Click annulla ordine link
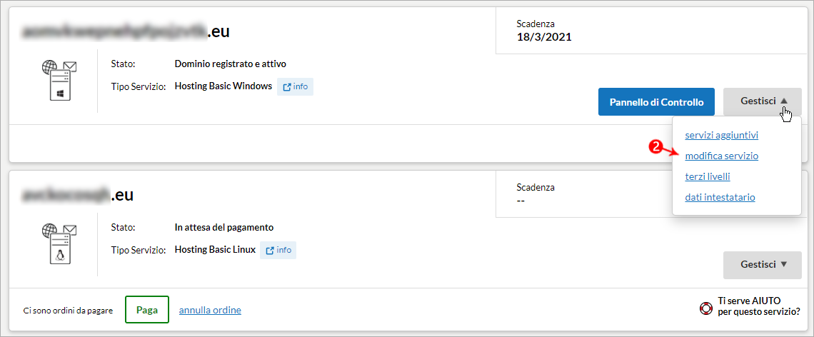814x337 pixels. (x=210, y=311)
